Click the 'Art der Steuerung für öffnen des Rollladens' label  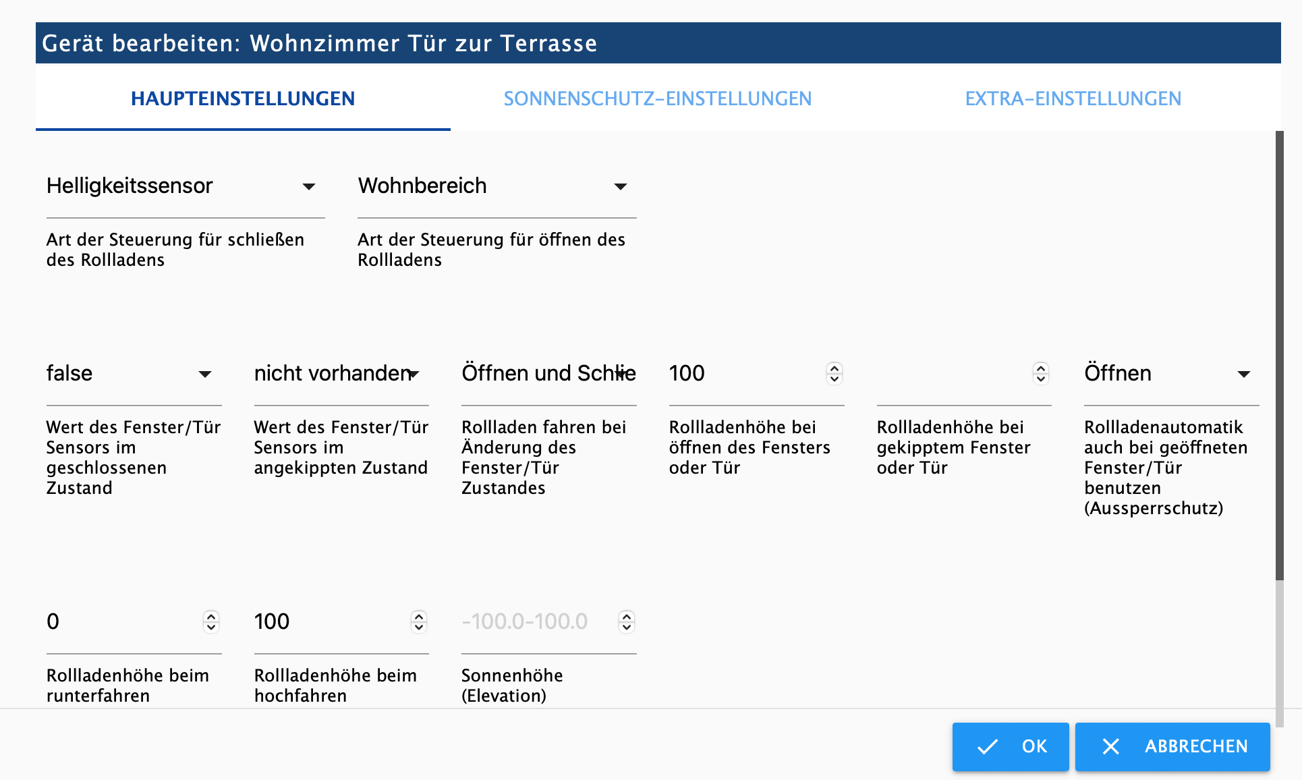492,250
